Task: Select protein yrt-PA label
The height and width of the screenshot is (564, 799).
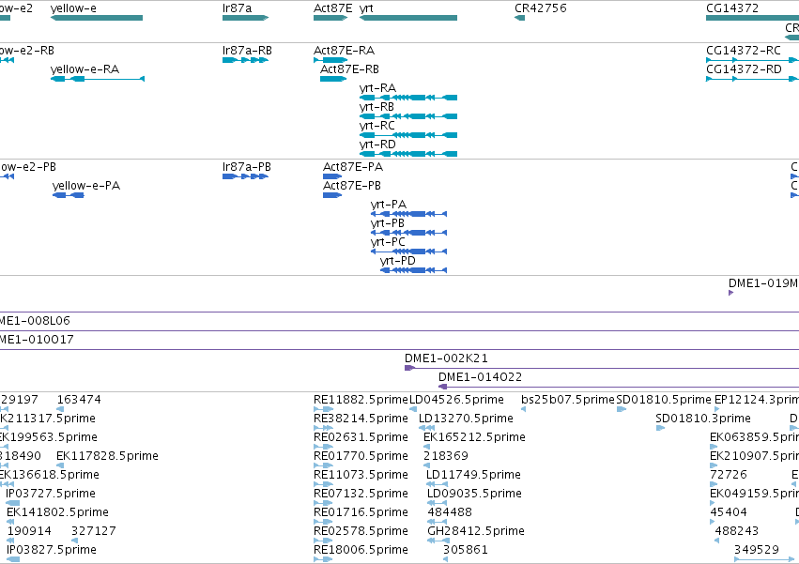Action: (389, 205)
